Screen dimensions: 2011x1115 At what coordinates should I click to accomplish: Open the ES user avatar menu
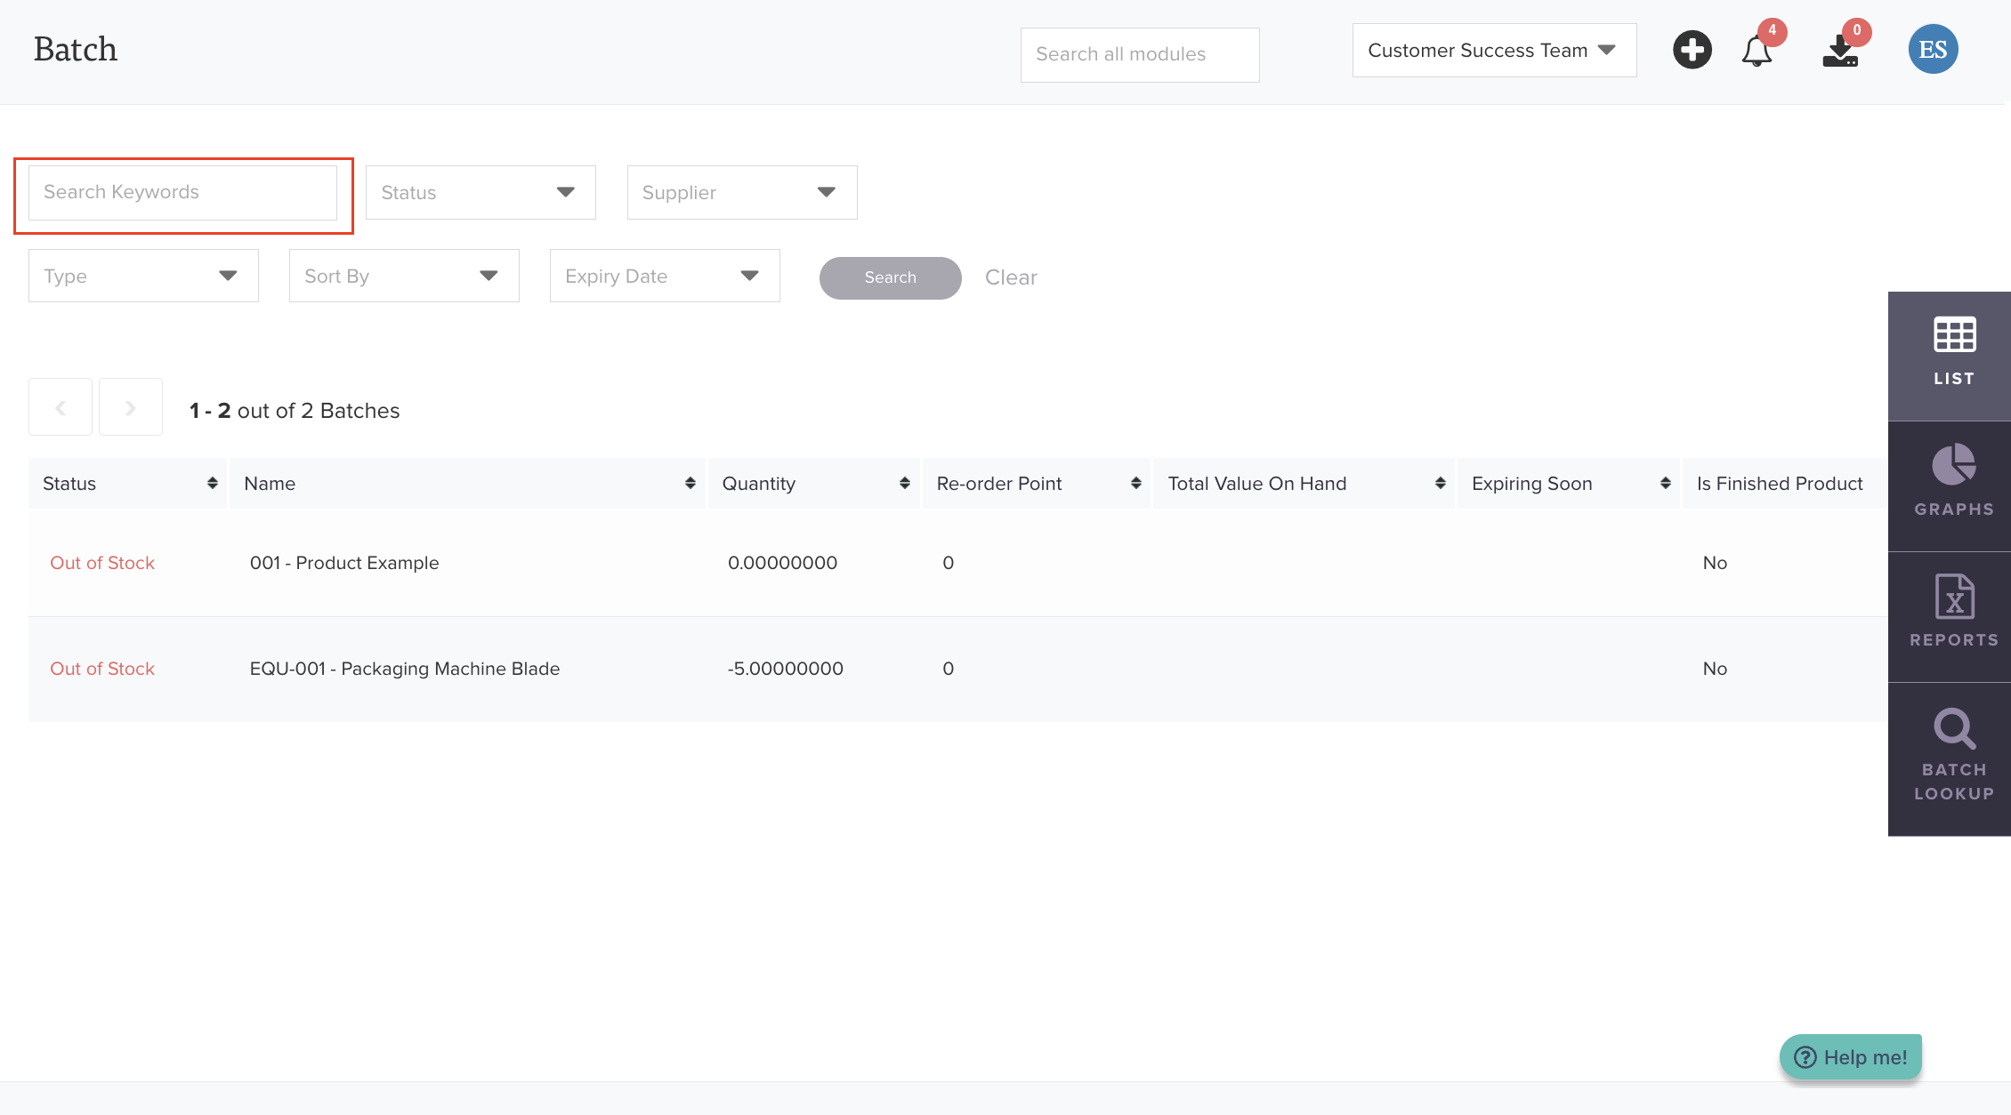click(x=1933, y=50)
